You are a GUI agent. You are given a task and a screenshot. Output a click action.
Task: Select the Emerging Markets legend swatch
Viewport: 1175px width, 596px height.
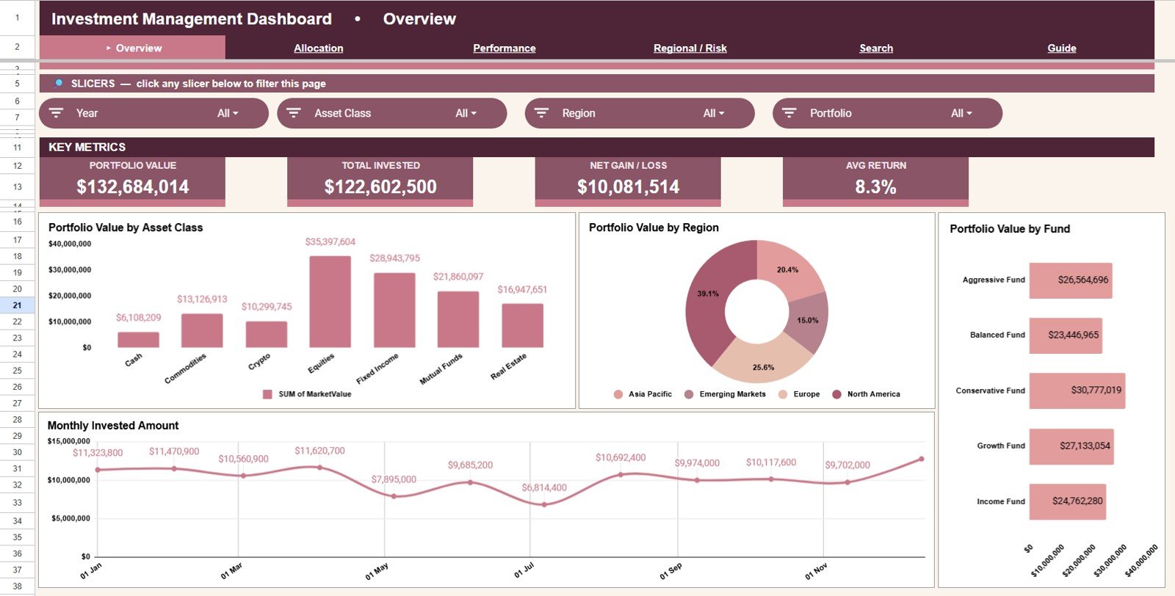tap(689, 394)
